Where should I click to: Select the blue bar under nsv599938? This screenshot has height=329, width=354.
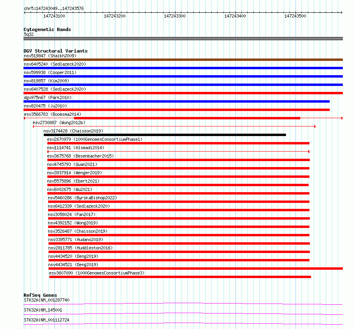(x=183, y=76)
